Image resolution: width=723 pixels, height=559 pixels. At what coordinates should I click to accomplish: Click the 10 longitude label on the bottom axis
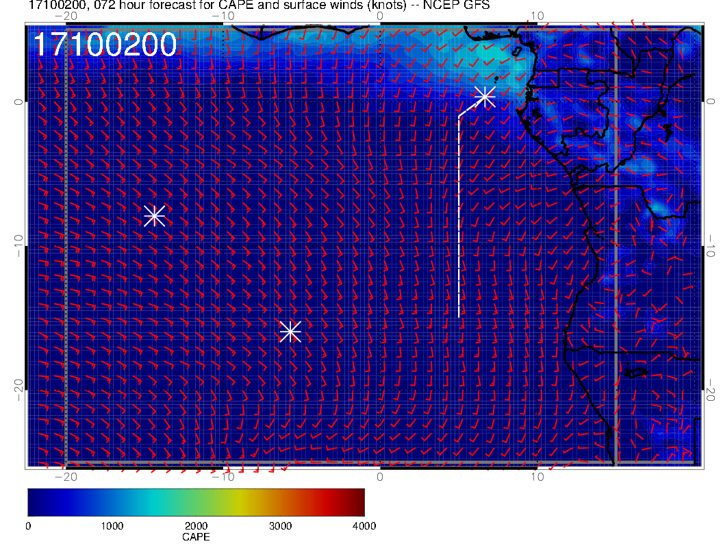(x=537, y=476)
